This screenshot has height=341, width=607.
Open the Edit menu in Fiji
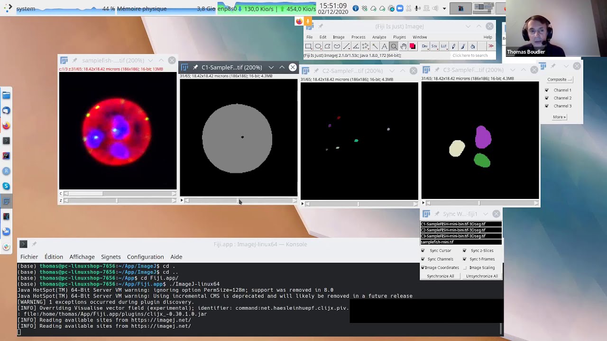click(x=323, y=37)
